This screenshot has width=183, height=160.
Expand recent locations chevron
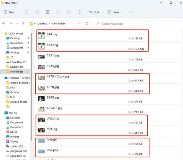[x=17, y=23]
